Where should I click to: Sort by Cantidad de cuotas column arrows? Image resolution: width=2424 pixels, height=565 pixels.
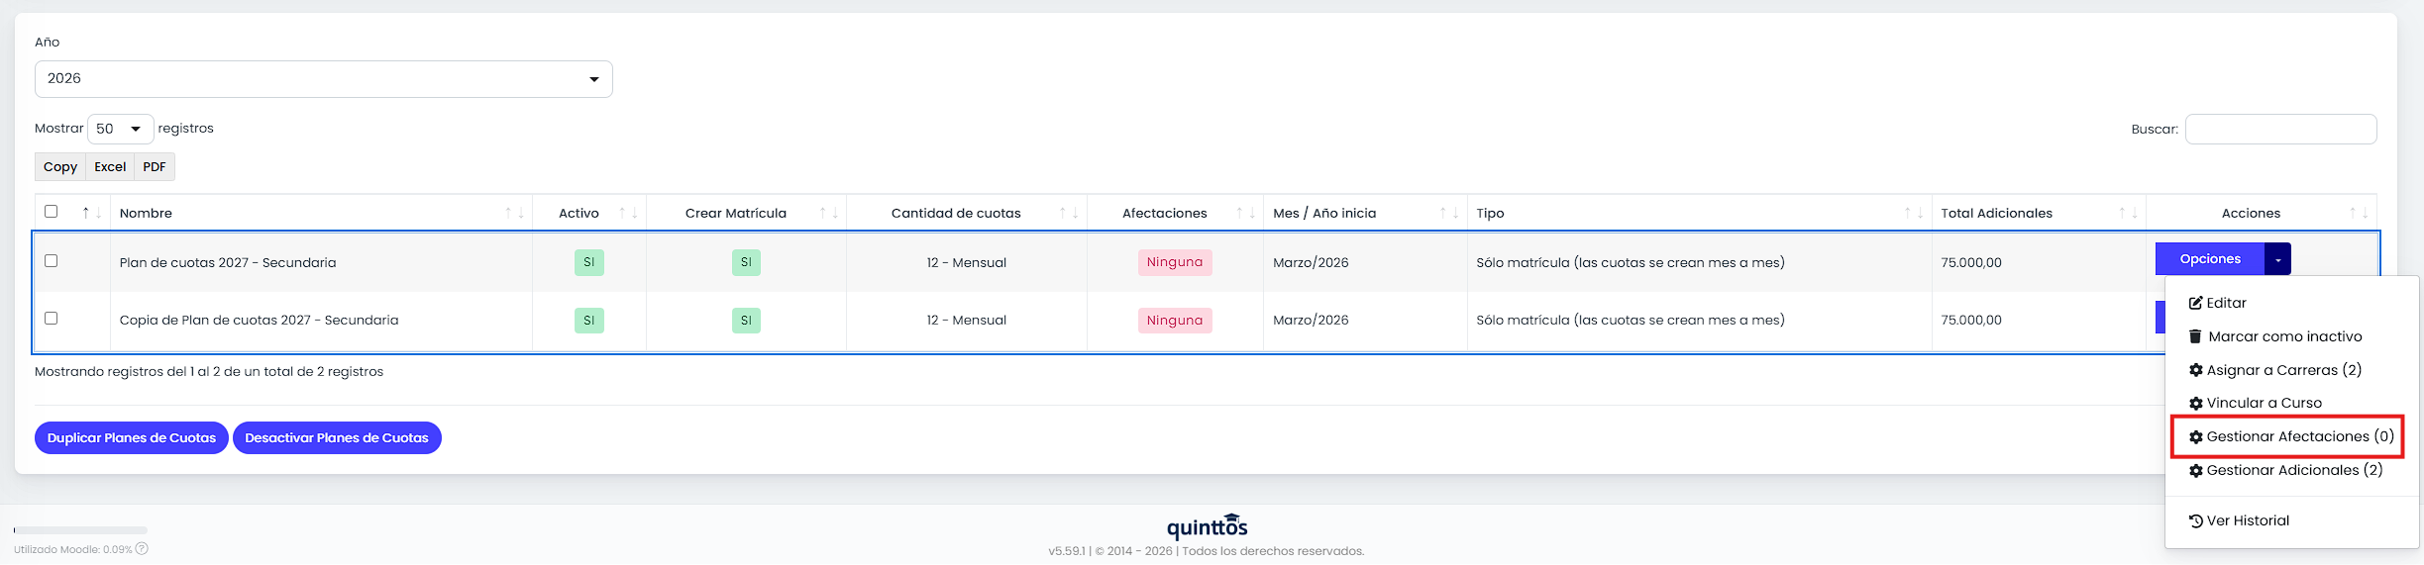pyautogui.click(x=1069, y=213)
